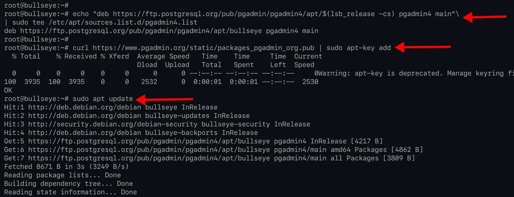Click the Reading state information... Done line
This screenshot has height=197, width=514.
point(70,193)
